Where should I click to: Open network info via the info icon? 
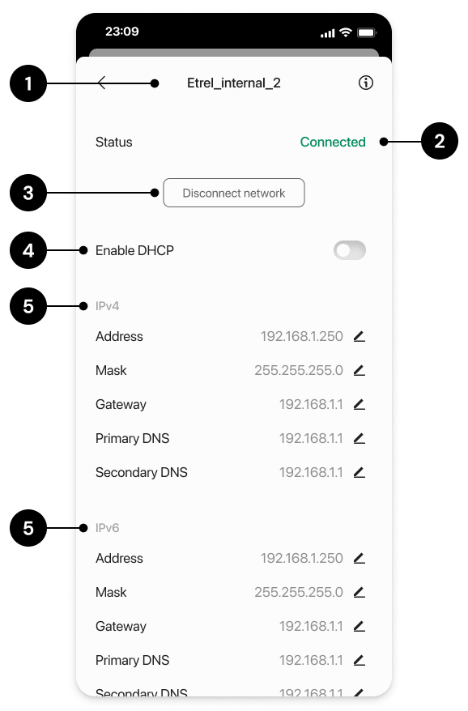[365, 83]
